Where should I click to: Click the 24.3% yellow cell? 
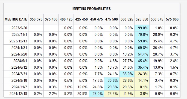pos(142,74)
